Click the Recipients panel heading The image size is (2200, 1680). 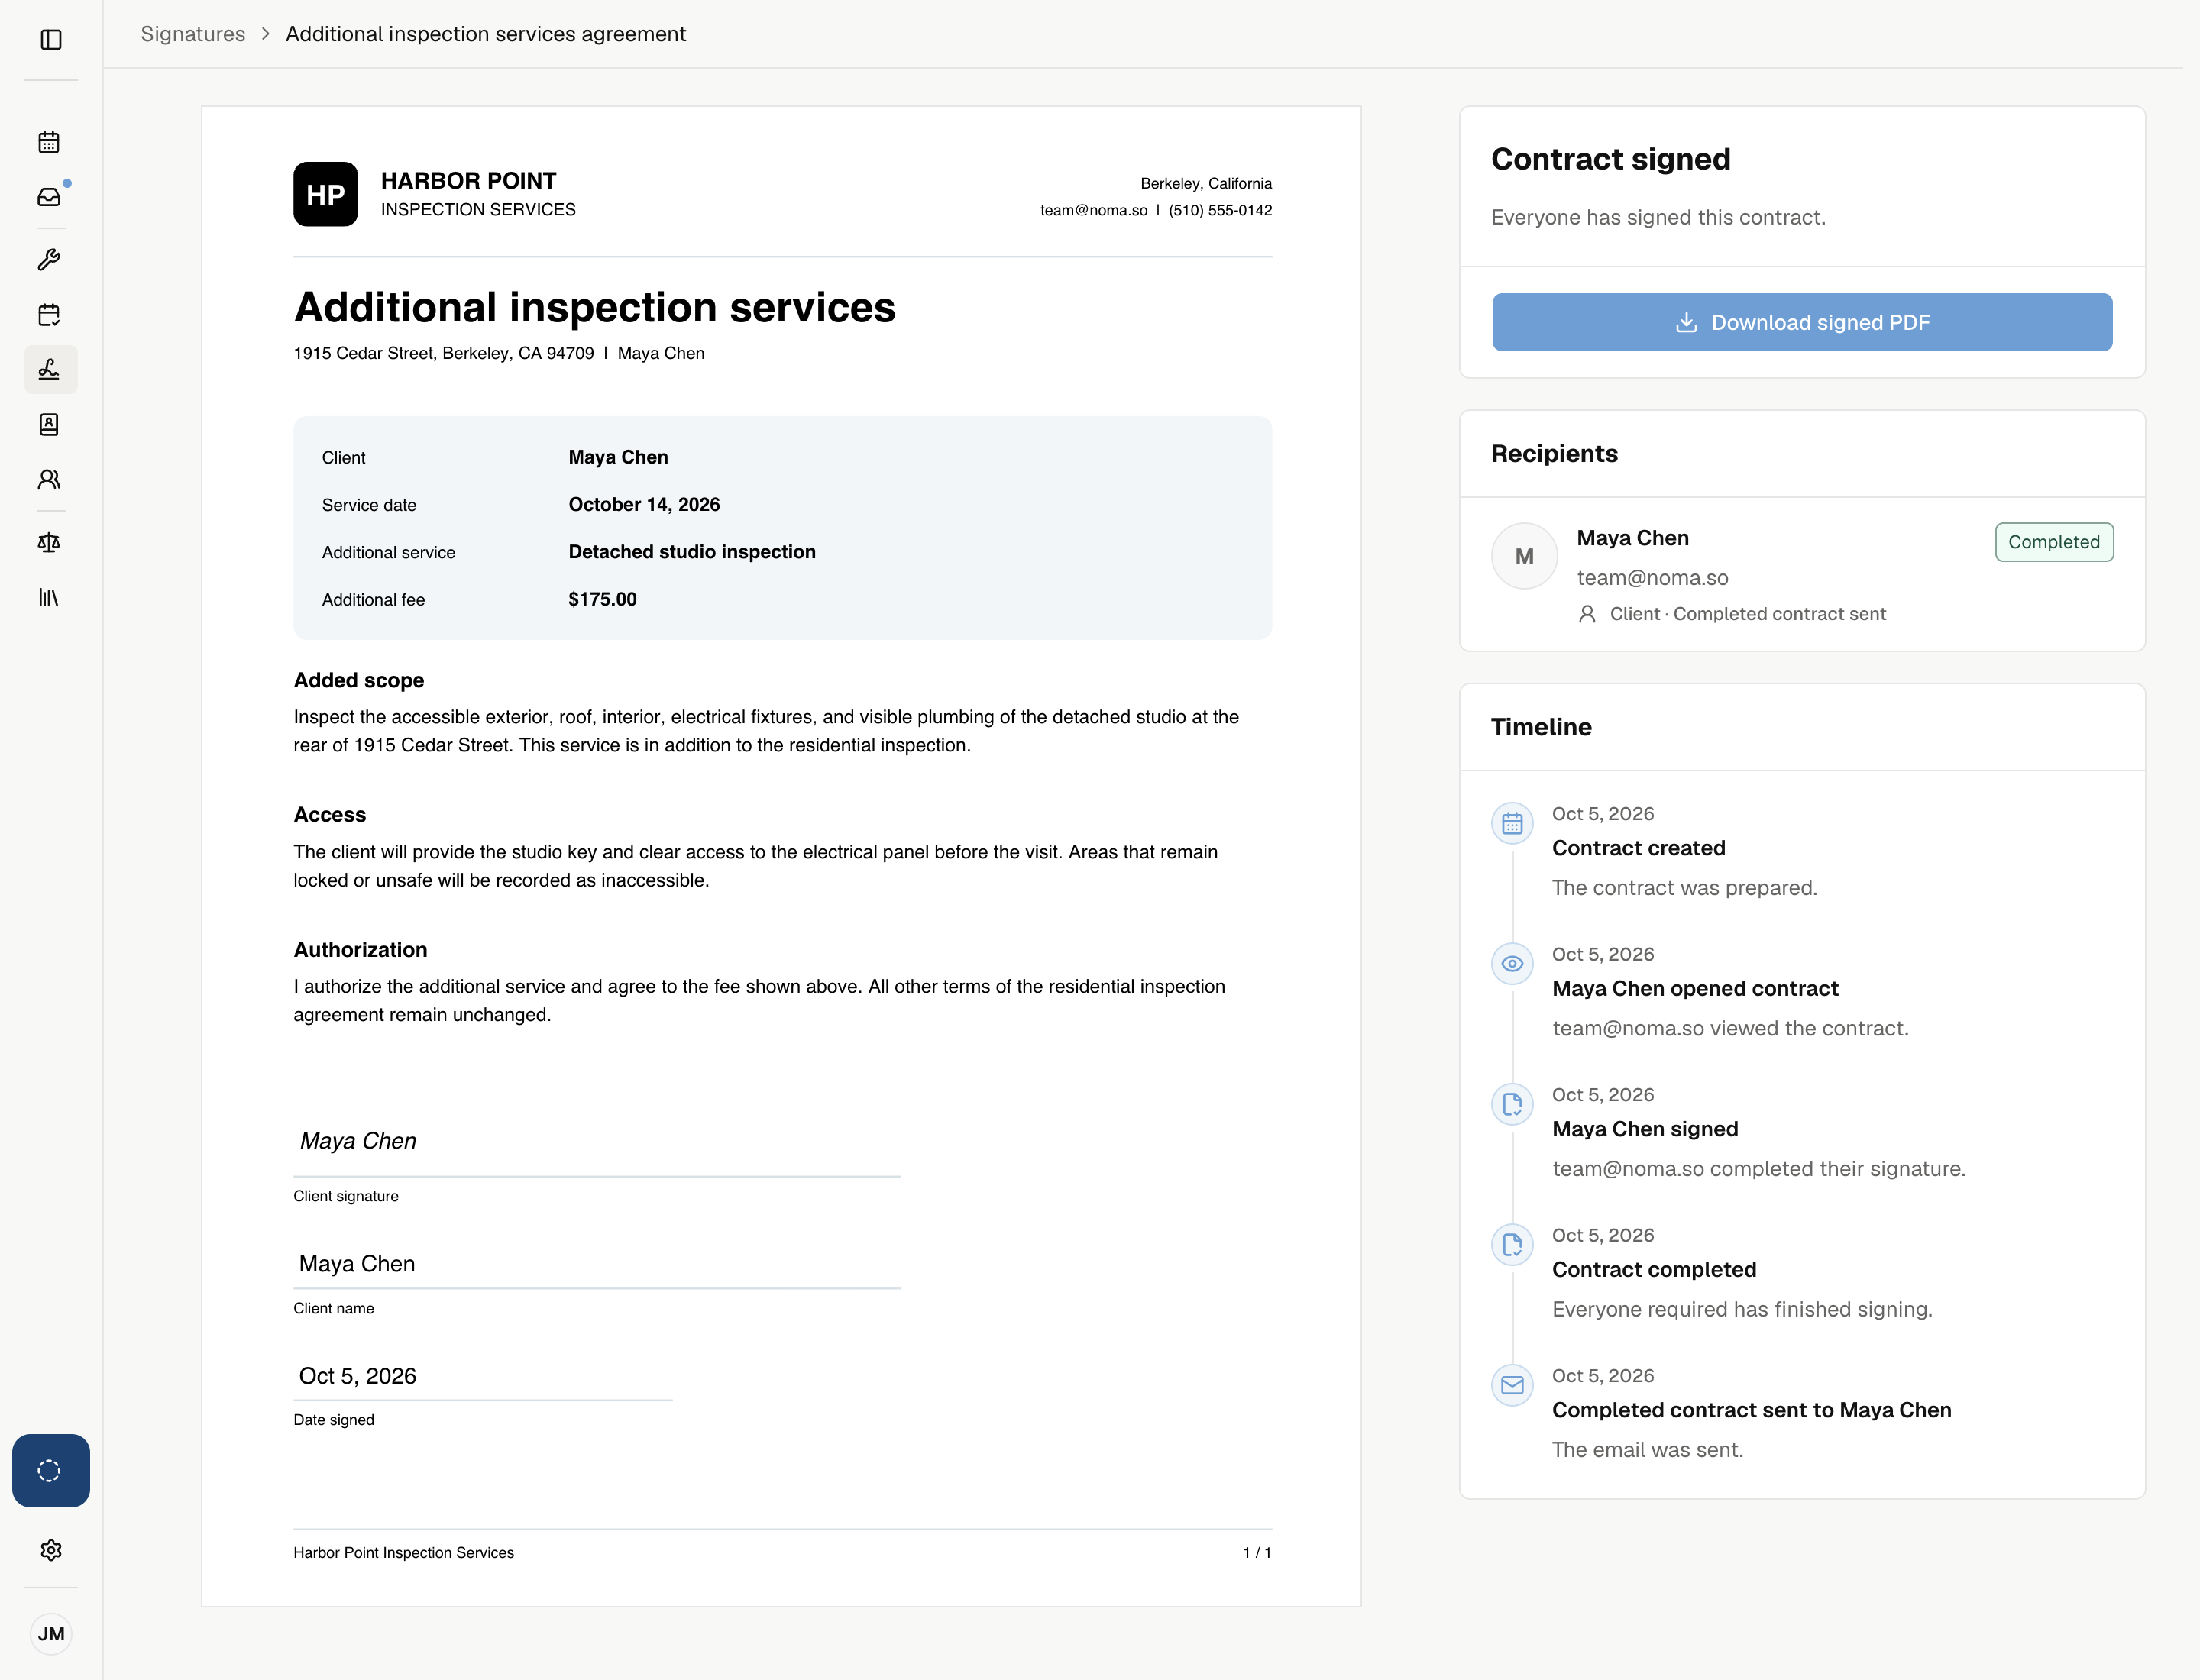coord(1554,453)
